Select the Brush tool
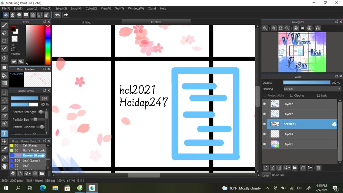Image resolution: width=343 pixels, height=193 pixels. click(x=4, y=25)
